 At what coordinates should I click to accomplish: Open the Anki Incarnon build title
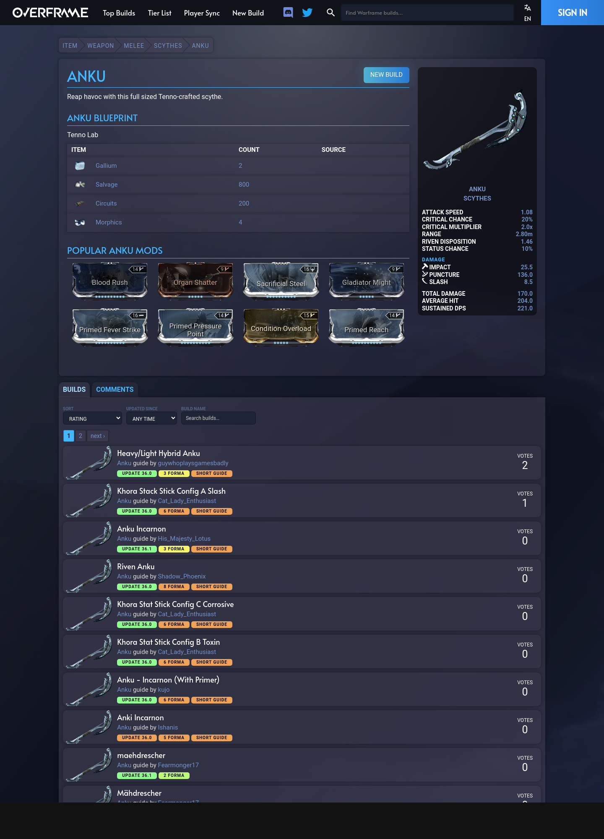(x=141, y=717)
